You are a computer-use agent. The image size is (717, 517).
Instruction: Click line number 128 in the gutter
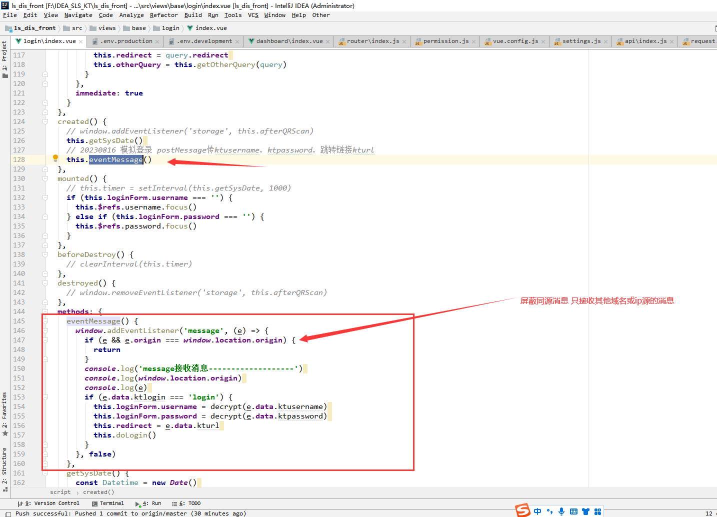click(x=19, y=159)
